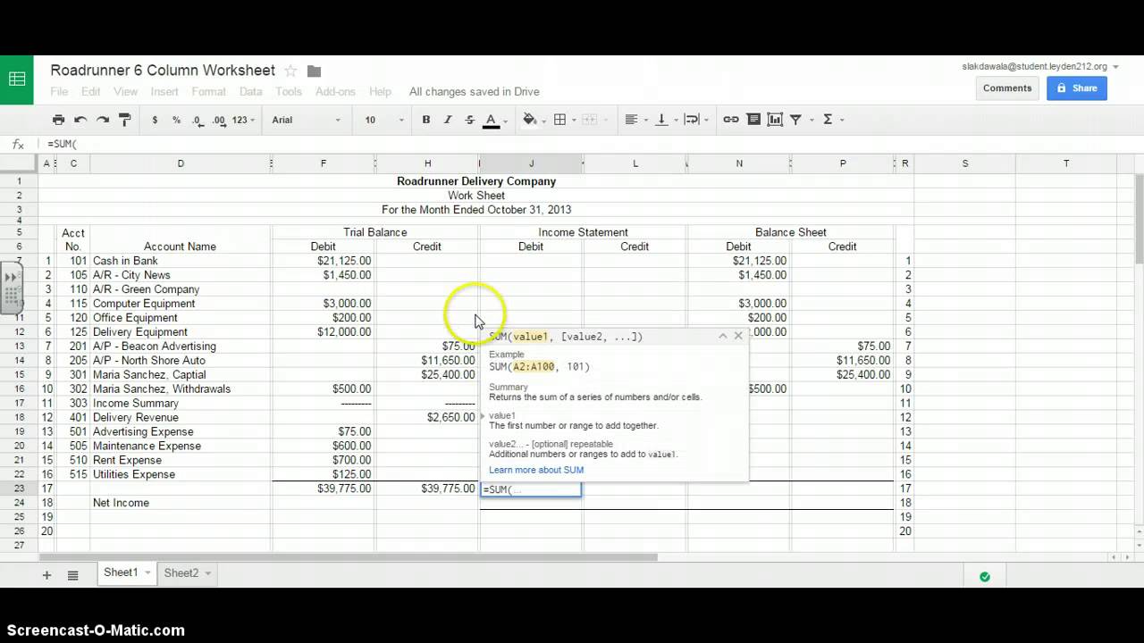
Task: Click the formula bar input
Action: click(x=590, y=144)
